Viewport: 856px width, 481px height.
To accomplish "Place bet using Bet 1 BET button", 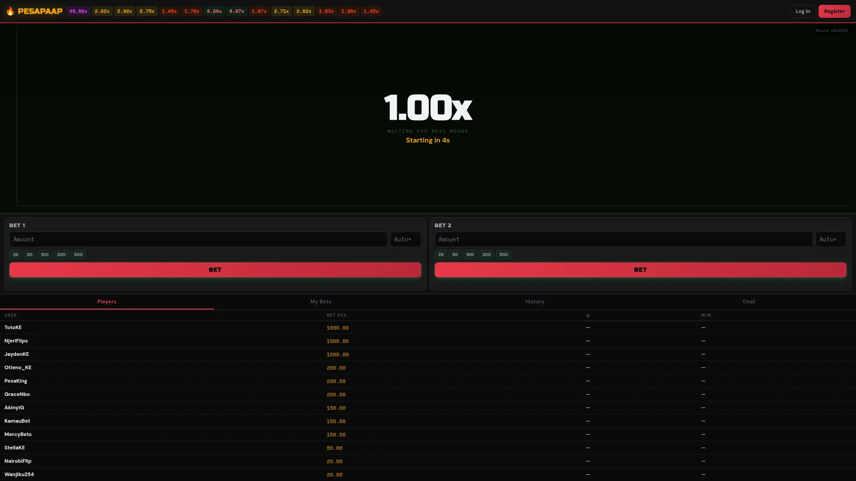I will [x=215, y=270].
